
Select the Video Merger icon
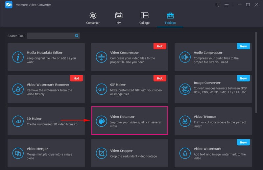tap(18, 153)
